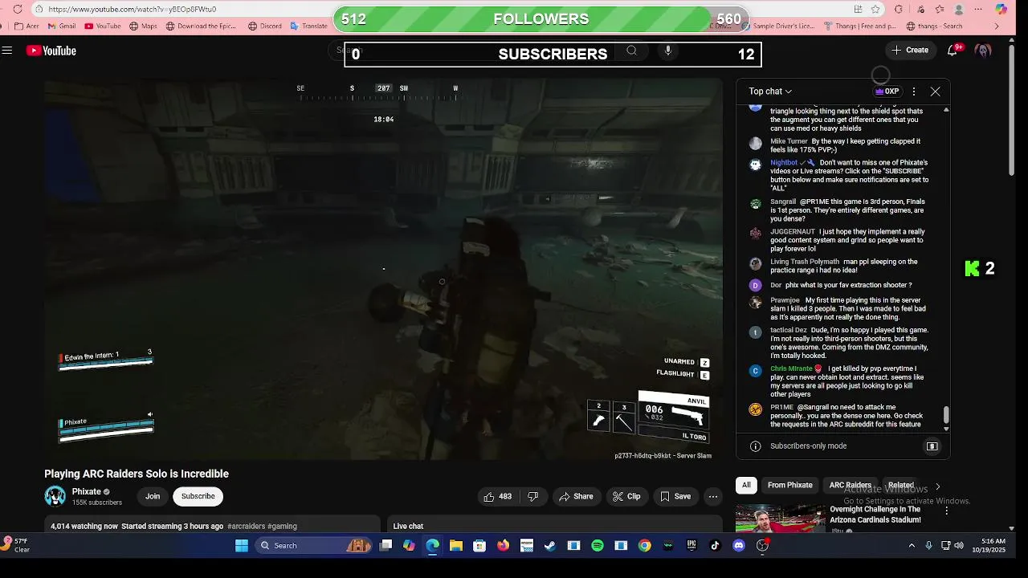
Task: Open the Discord bookmark
Action: tap(265, 26)
